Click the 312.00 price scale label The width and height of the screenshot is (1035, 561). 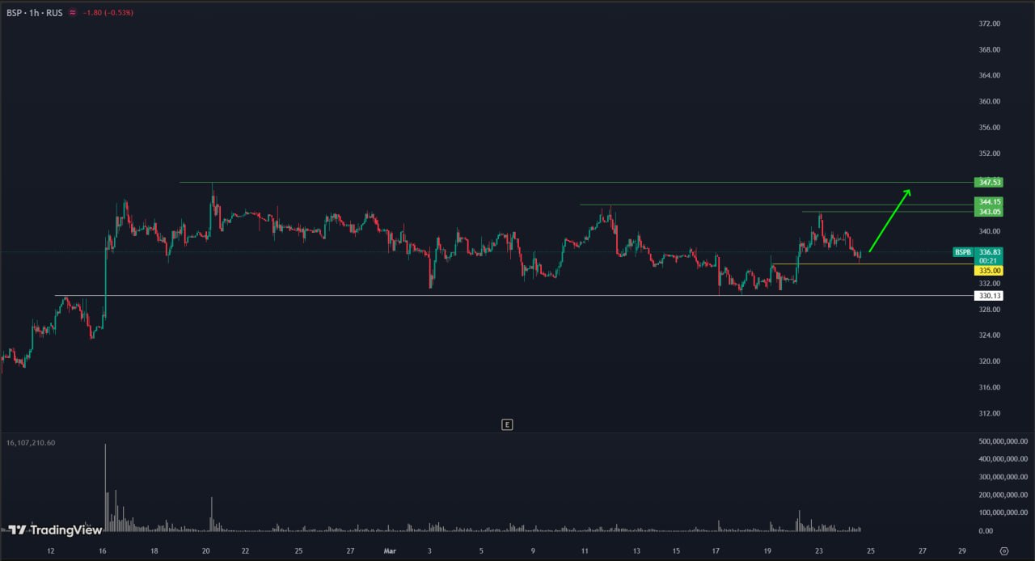(990, 413)
